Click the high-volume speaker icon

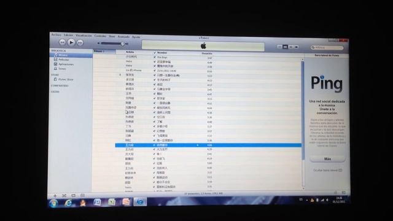[127, 44]
